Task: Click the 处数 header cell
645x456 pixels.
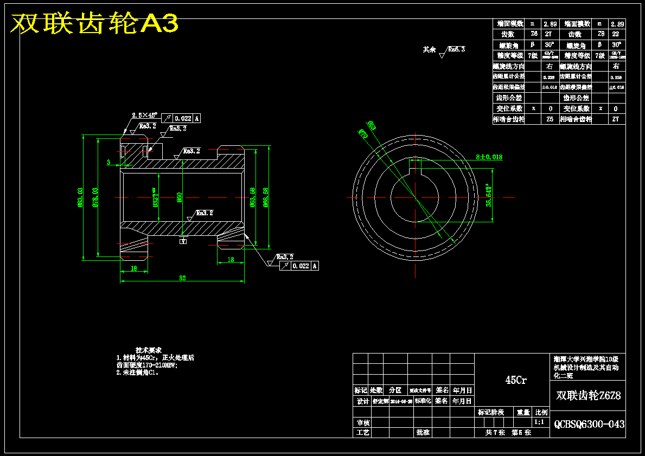Action: click(x=376, y=390)
